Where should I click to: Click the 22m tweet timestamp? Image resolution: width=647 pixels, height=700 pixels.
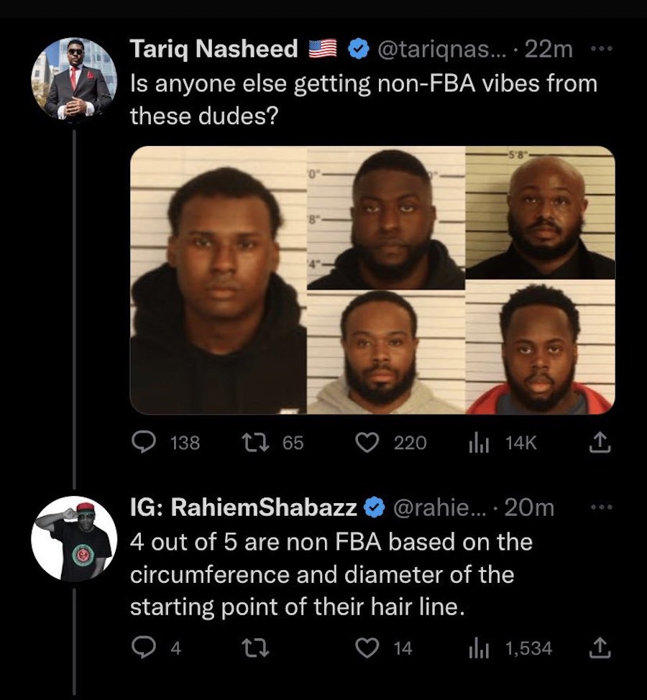pyautogui.click(x=549, y=49)
